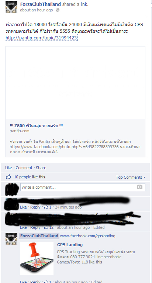Viewport: 152px width, 283px height.
Task: Open the Z800 pantip link preview title
Action: (x=36, y=126)
